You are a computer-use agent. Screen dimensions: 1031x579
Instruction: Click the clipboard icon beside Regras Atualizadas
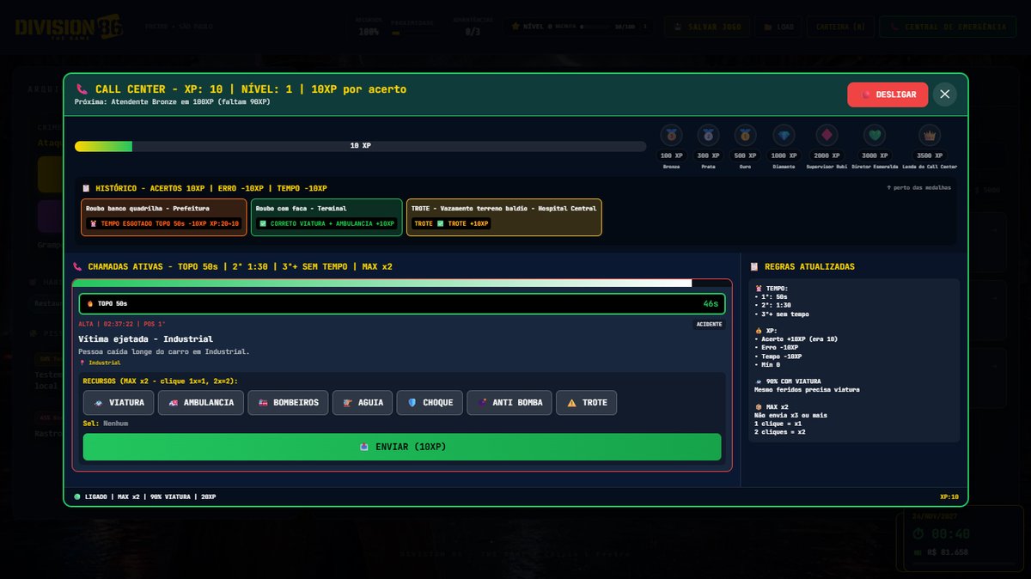[x=754, y=267]
